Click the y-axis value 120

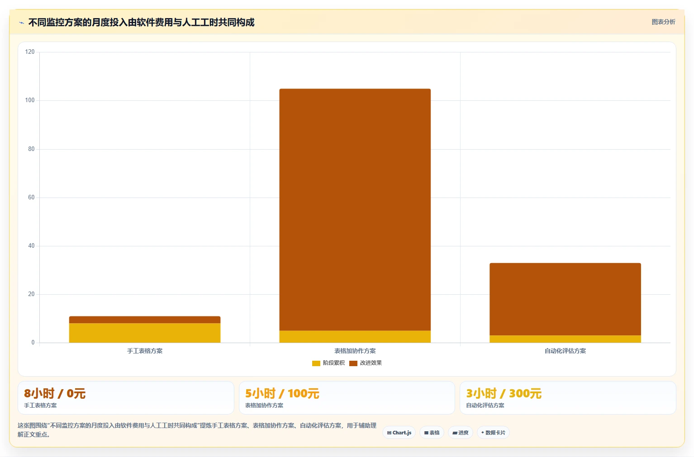[x=30, y=52]
